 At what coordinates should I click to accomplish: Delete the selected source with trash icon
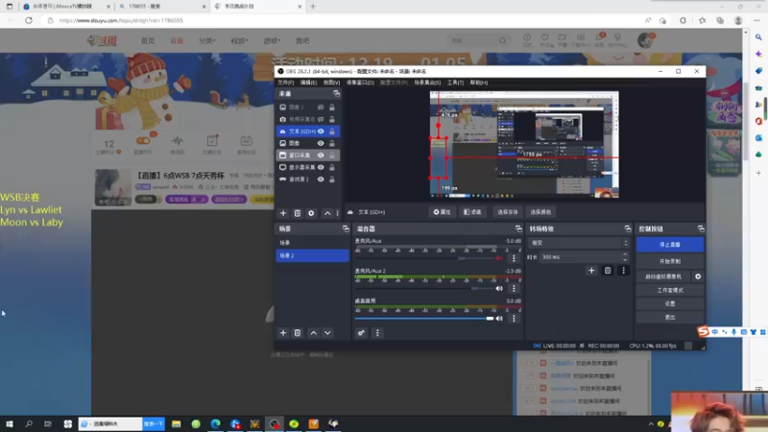tap(298, 213)
